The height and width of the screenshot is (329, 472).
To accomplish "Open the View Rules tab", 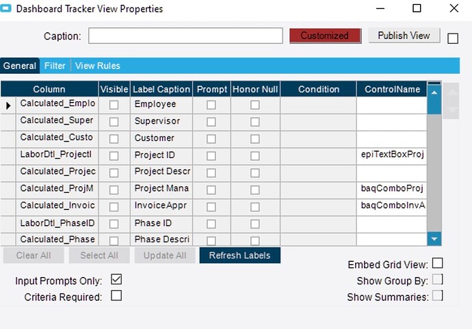I will [97, 66].
